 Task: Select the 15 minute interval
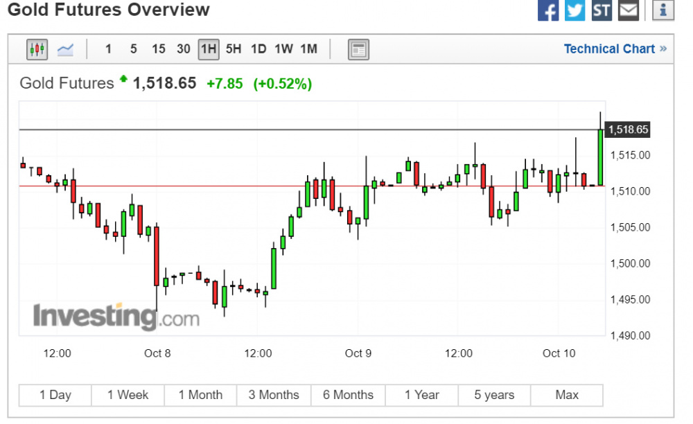pyautogui.click(x=158, y=49)
